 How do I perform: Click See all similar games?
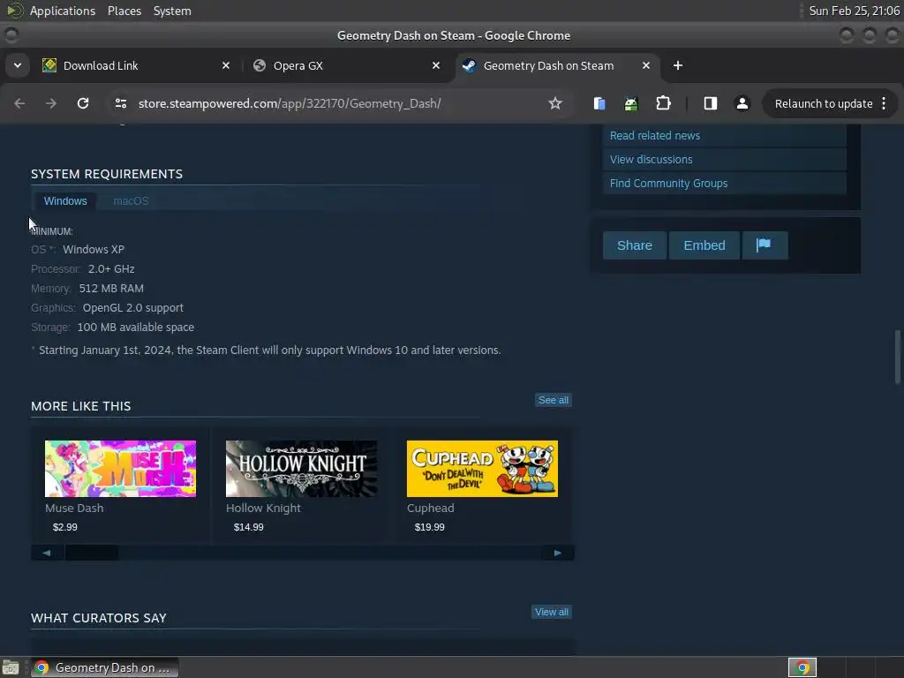pos(554,400)
